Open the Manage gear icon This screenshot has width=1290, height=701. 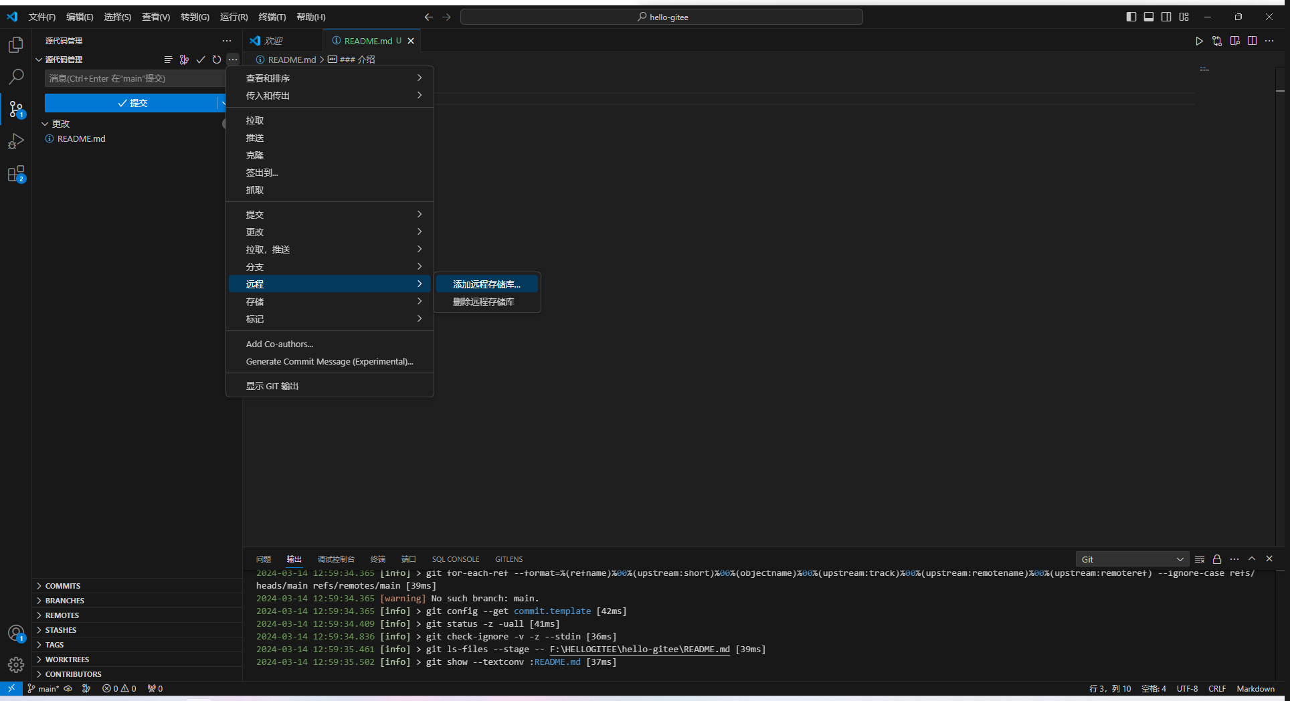[x=16, y=665]
